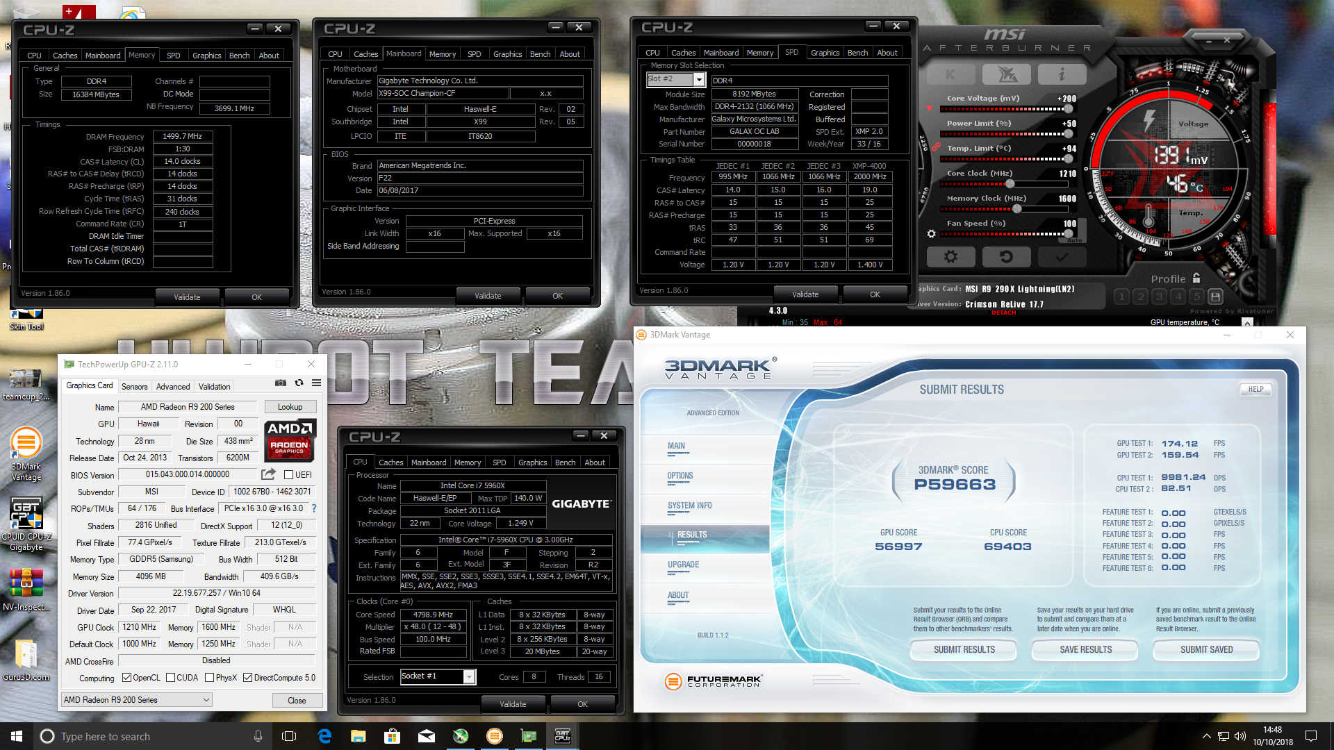Screen dimensions: 1334x750
Task: Uncheck the DirectCompute 5.0 checkbox in GPU-Z
Action: (x=247, y=678)
